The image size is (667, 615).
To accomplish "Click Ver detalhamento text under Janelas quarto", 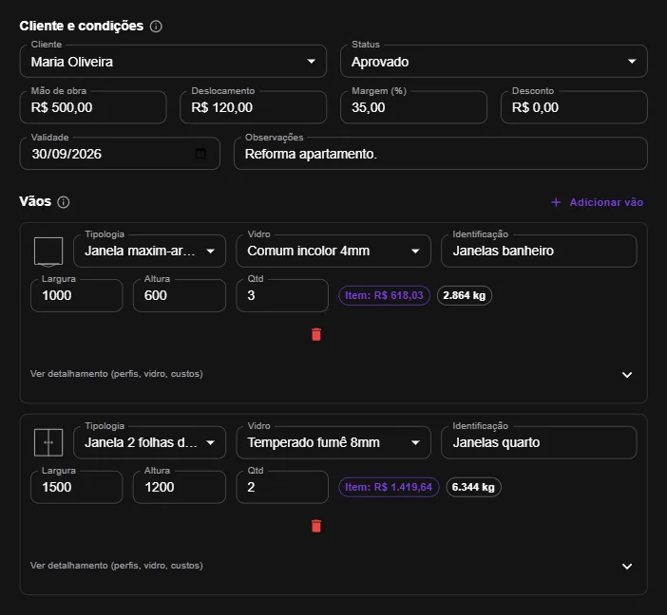I will coord(117,566).
